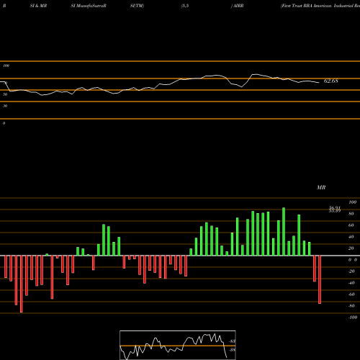The image size is (360, 360).
Task: Click the 80 label on the MR axis
Action: (x=351, y=214)
